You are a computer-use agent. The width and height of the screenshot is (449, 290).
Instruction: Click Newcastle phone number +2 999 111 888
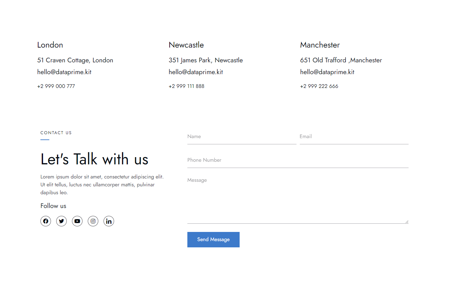[186, 86]
